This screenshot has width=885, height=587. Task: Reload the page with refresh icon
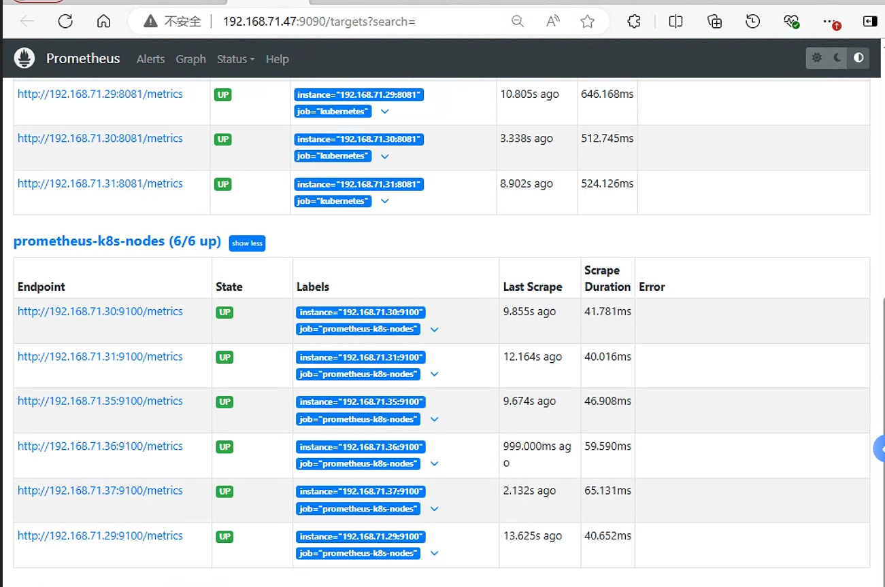[65, 22]
